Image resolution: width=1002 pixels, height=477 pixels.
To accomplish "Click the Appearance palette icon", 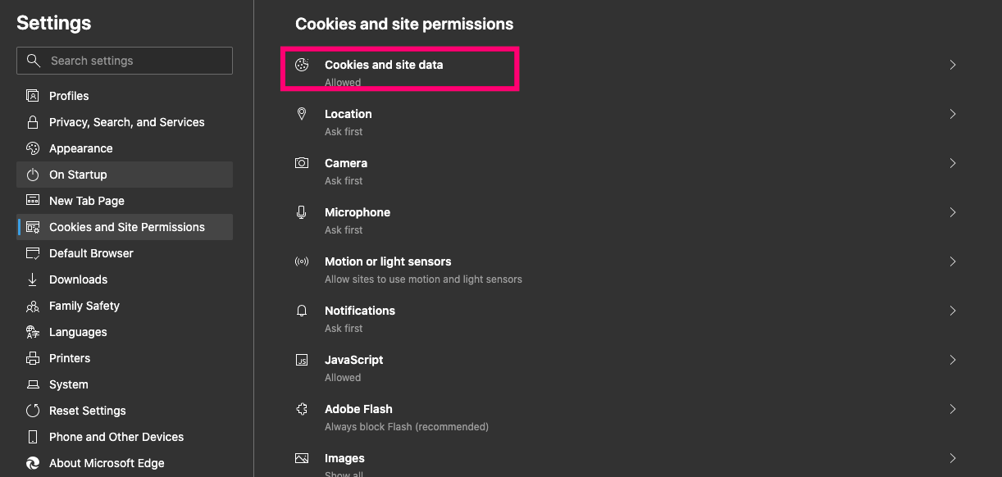I will pos(33,148).
